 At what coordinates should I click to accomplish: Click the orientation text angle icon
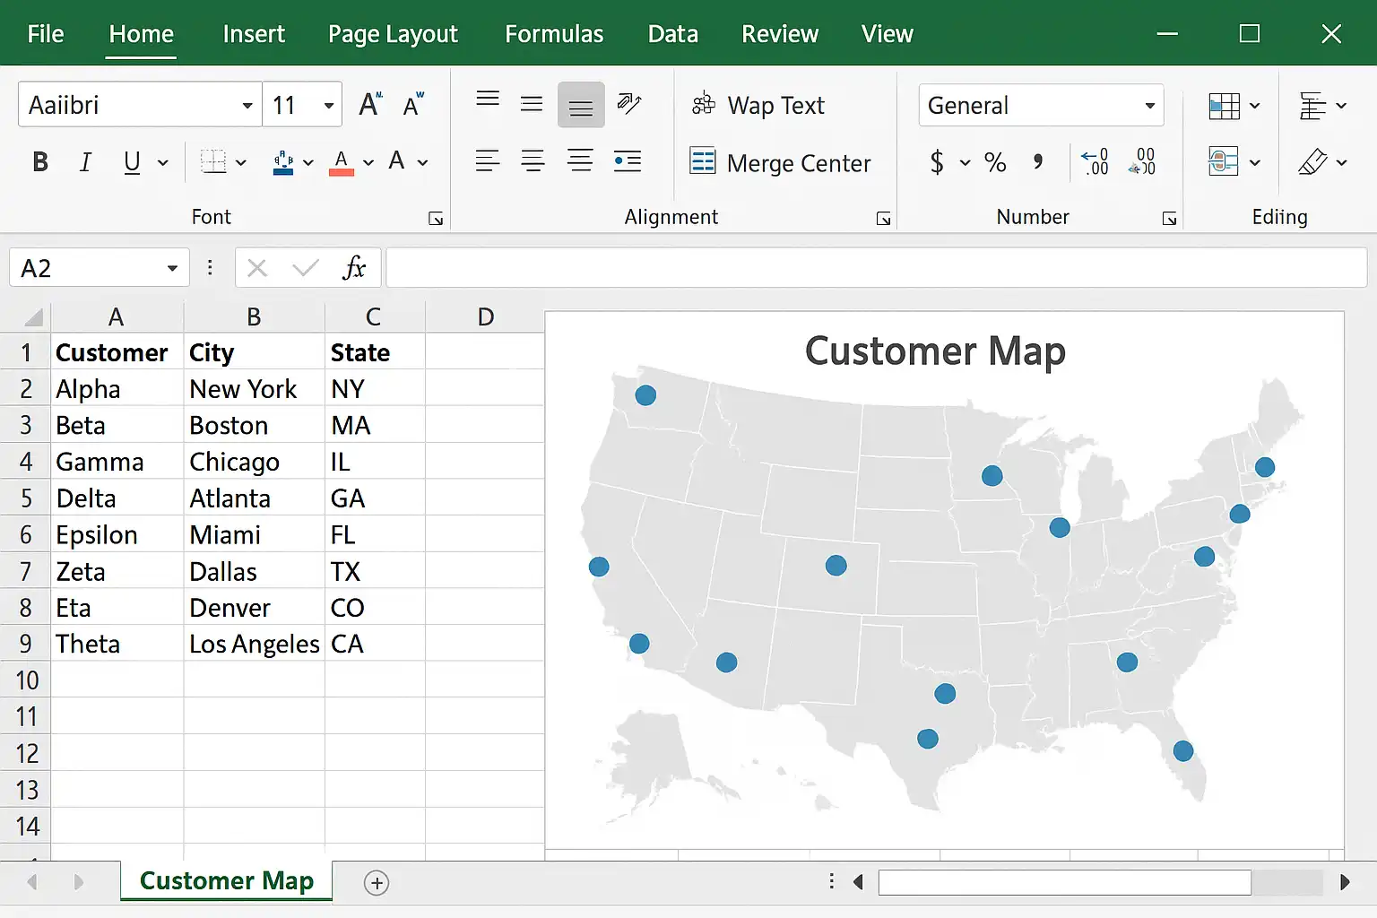click(x=629, y=104)
